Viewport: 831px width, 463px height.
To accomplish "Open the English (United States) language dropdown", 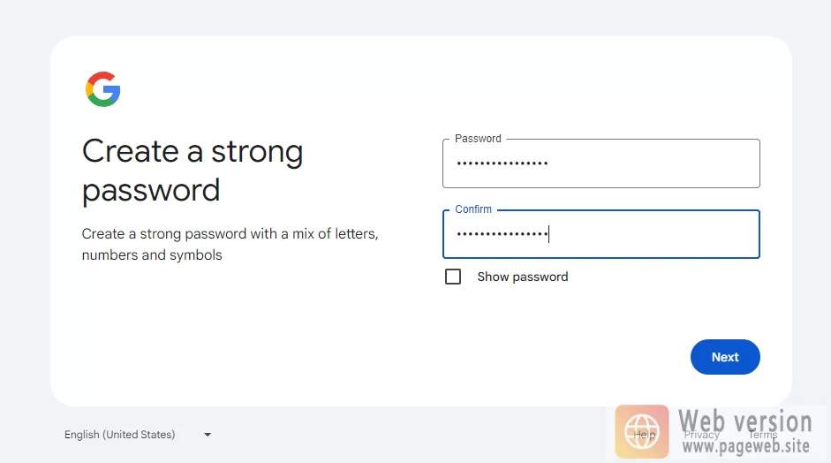I will (x=120, y=435).
